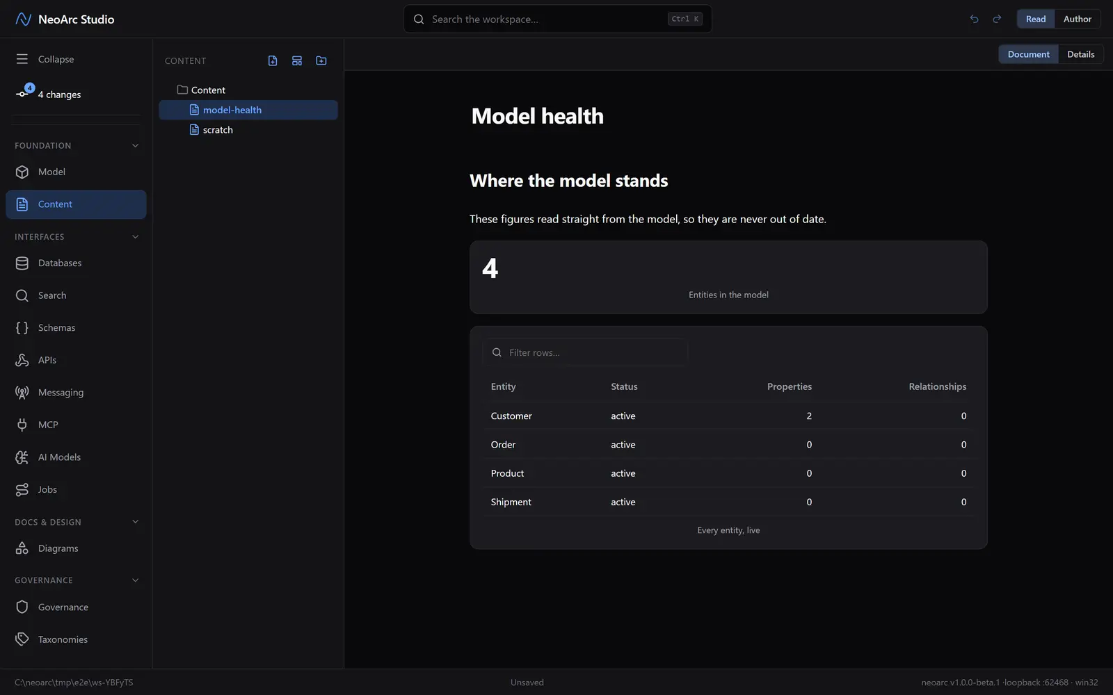Switch to Author mode
This screenshot has width=1113, height=695.
point(1077,19)
